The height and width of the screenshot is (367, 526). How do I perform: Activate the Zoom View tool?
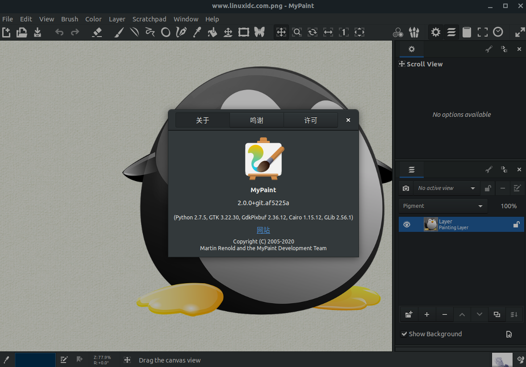click(297, 33)
